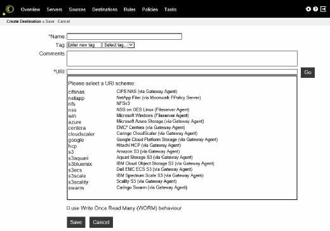Click the Cancel link in breadcrumb bar
This screenshot has height=231, width=330.
click(x=63, y=22)
